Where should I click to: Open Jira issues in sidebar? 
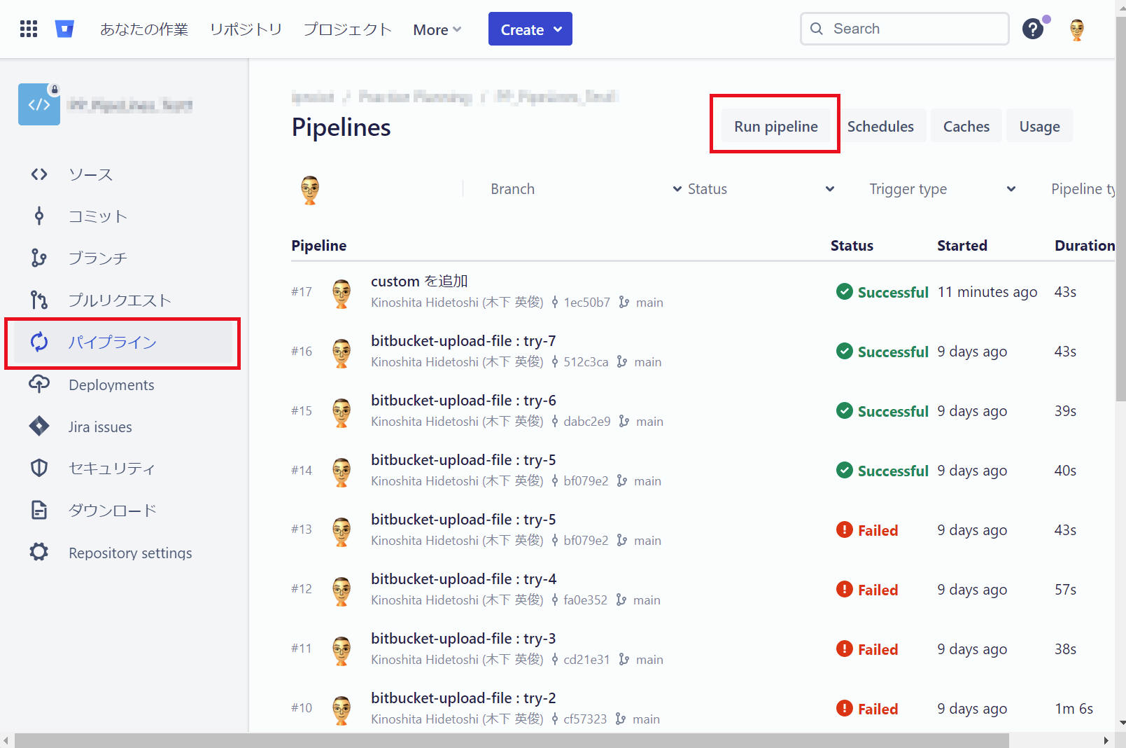[100, 427]
